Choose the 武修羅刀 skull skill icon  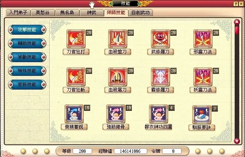tap(161, 39)
